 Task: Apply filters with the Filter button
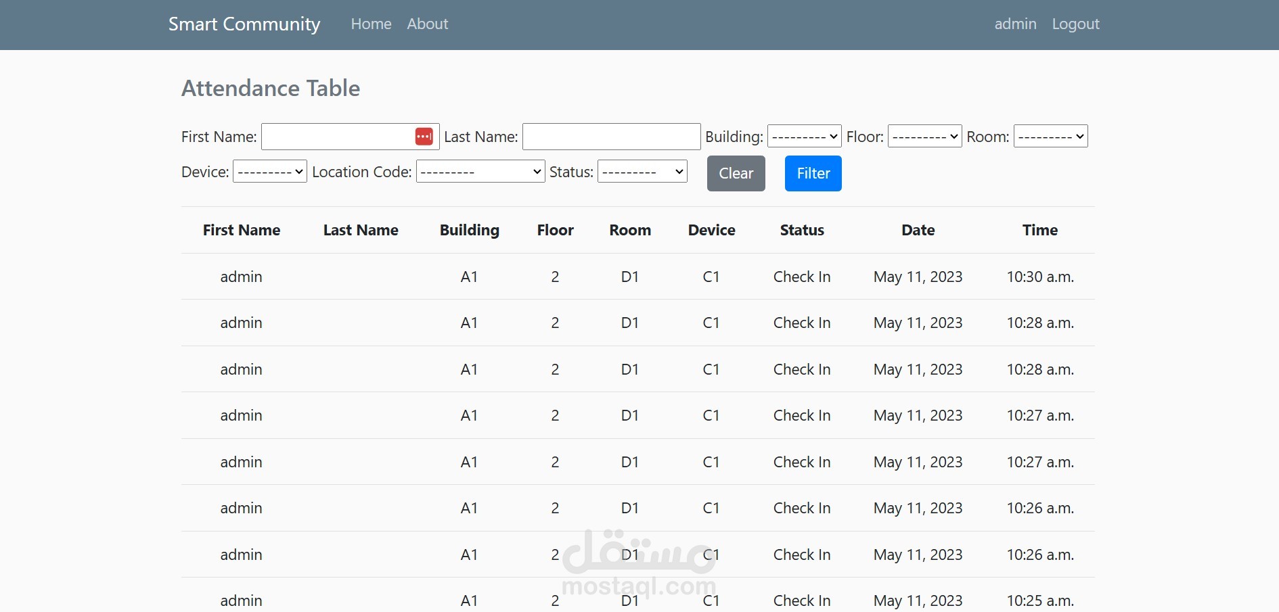click(x=813, y=174)
